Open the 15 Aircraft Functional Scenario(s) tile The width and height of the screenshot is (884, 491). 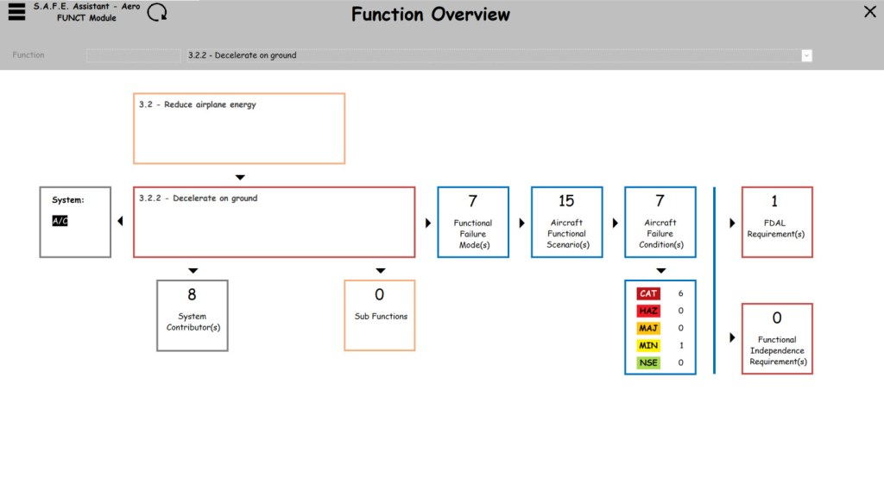coord(566,222)
